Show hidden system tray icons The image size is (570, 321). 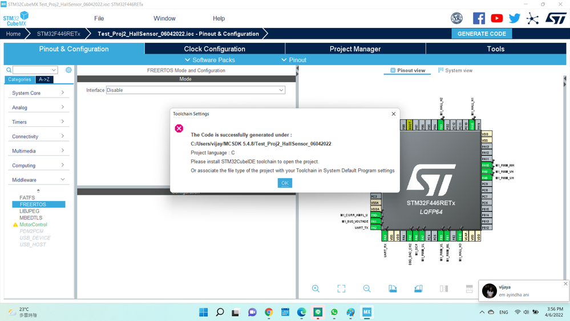click(x=482, y=312)
